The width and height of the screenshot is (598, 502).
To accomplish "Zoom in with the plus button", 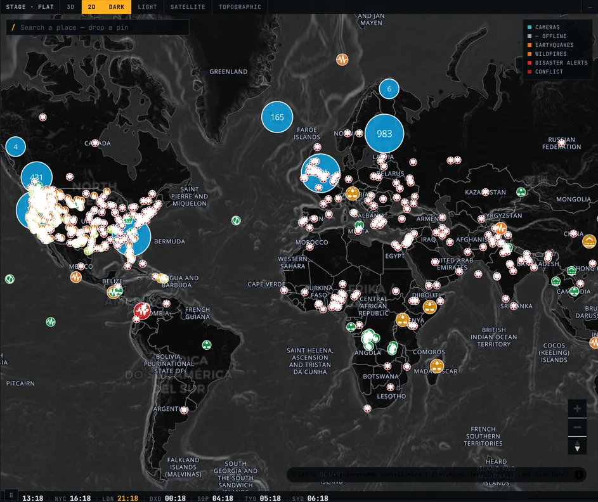I will point(577,409).
